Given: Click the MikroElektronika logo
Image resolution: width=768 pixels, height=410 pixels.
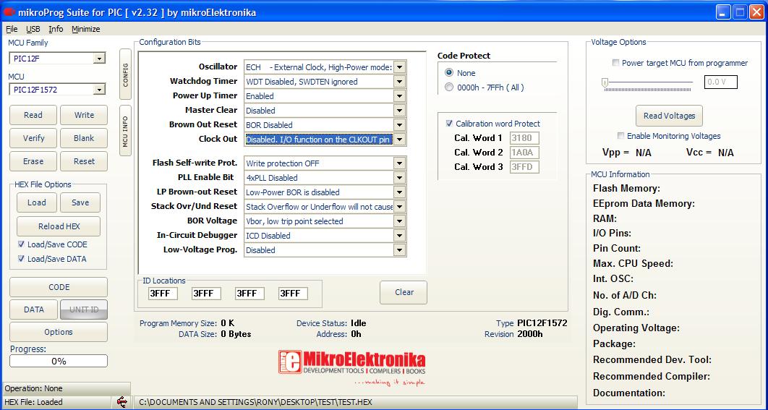Looking at the screenshot, I should tap(352, 367).
